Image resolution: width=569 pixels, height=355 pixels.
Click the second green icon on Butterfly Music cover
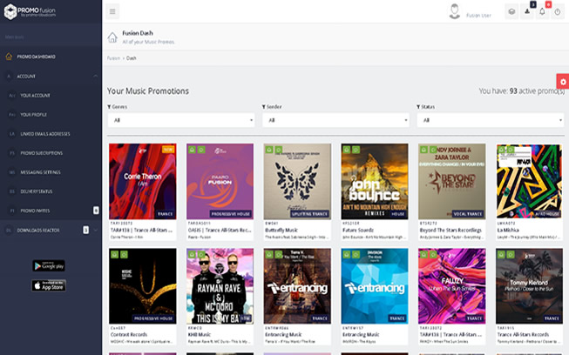279,150
